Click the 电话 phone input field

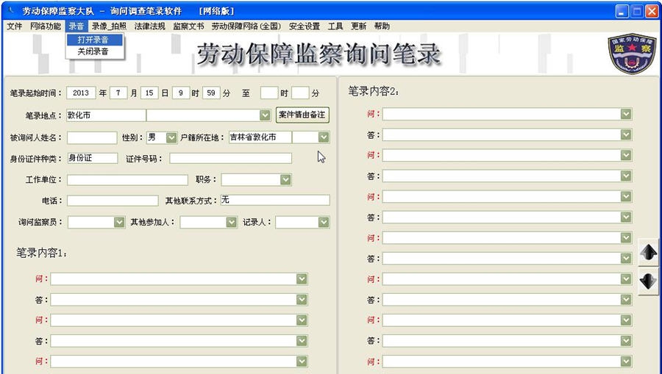113,201
